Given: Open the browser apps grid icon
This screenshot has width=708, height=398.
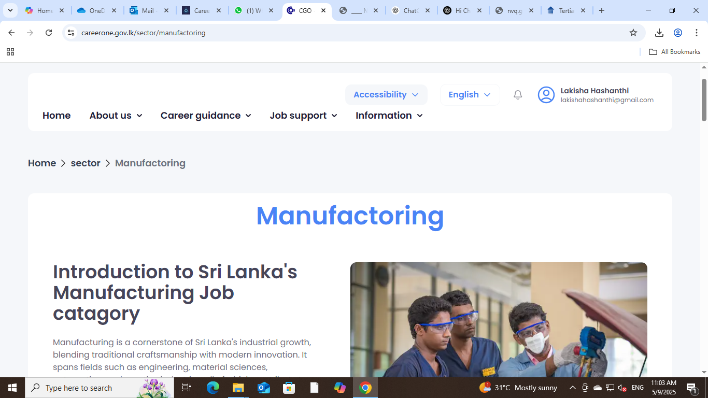Looking at the screenshot, I should [10, 52].
